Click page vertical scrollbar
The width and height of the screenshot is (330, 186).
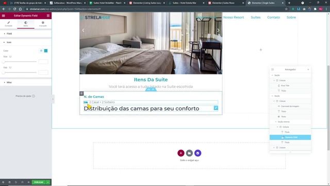click(x=328, y=107)
